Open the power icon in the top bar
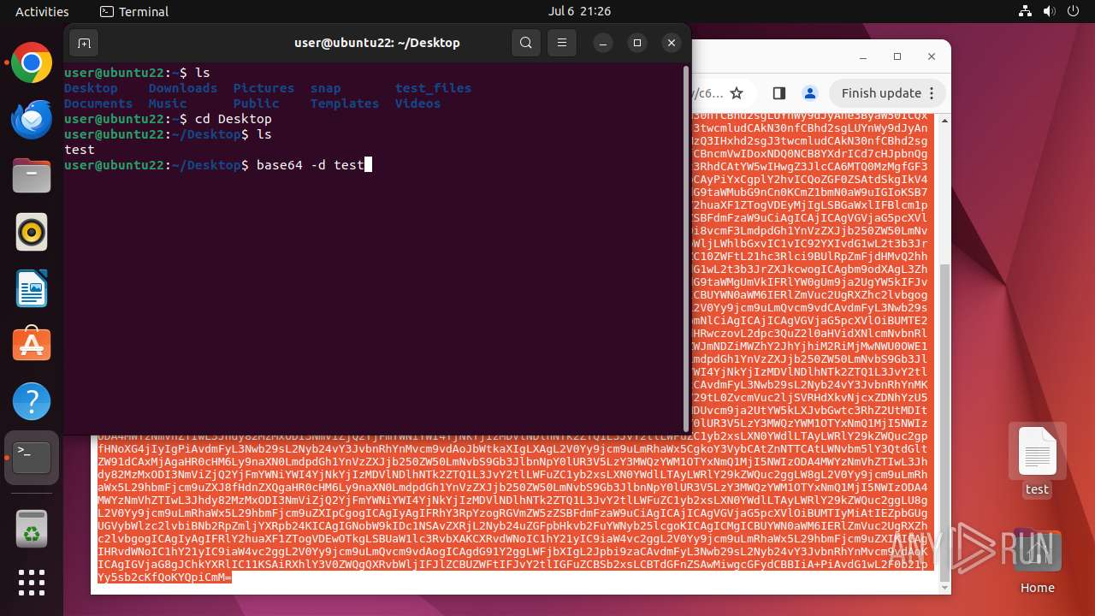The image size is (1095, 616). click(1073, 11)
